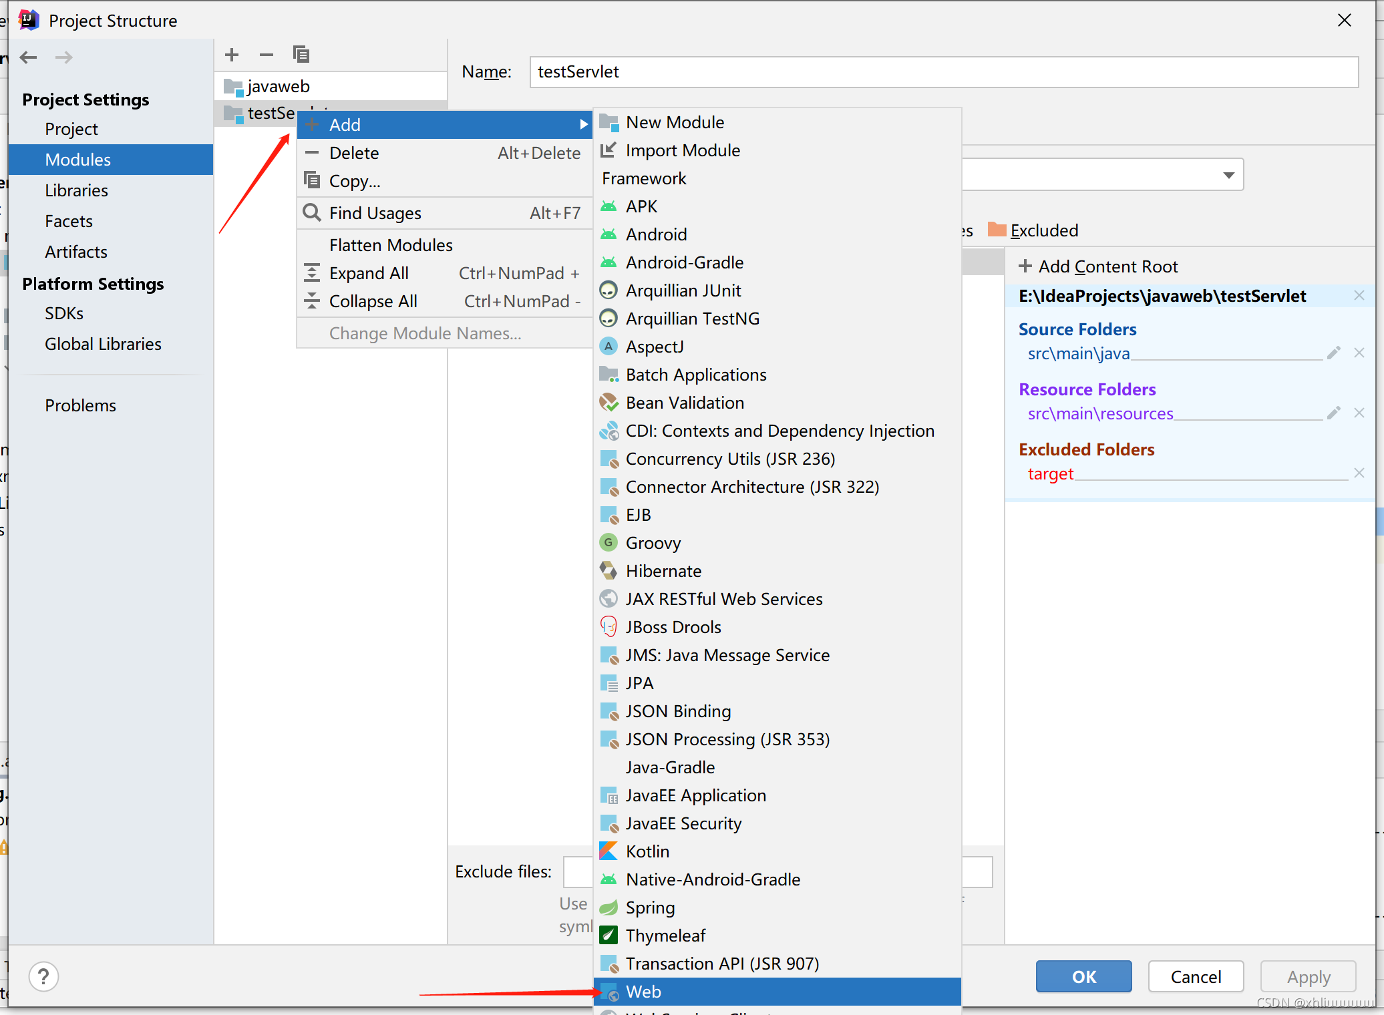Click the copy module toolbar icon
This screenshot has width=1384, height=1015.
[301, 55]
